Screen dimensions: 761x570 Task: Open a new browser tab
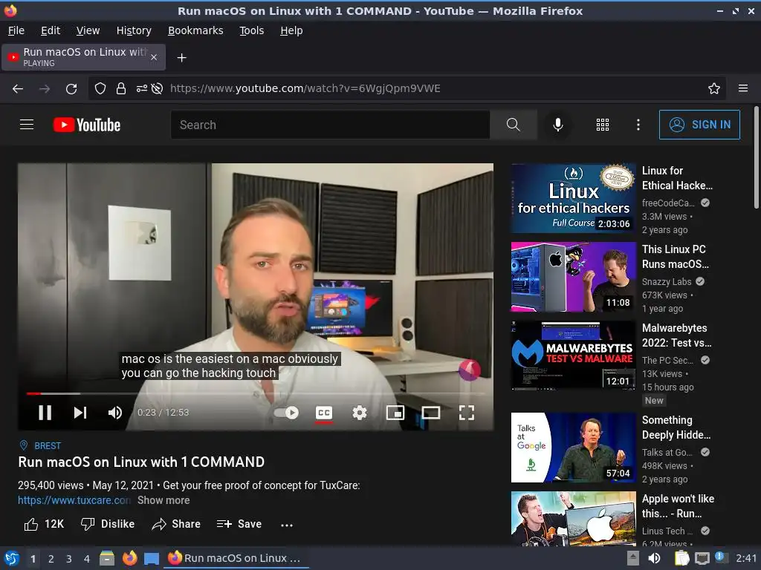coord(181,58)
